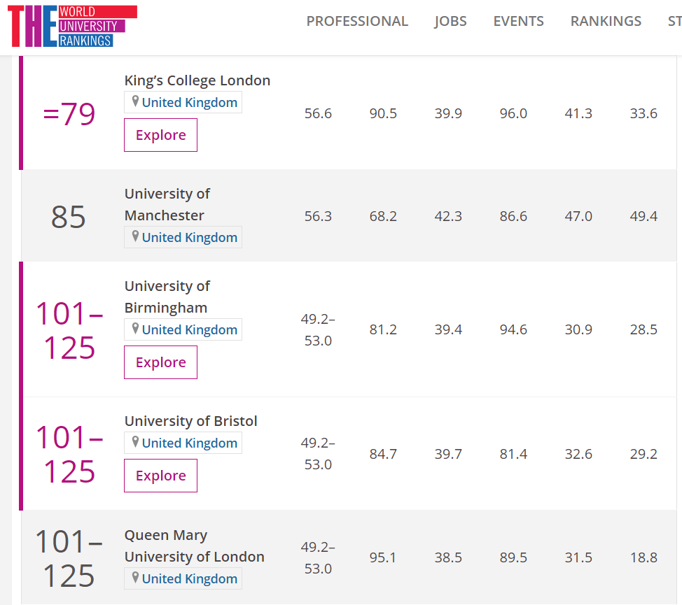Screen dimensions: 682x605
Task: Open the Professional menu
Action: (x=357, y=21)
